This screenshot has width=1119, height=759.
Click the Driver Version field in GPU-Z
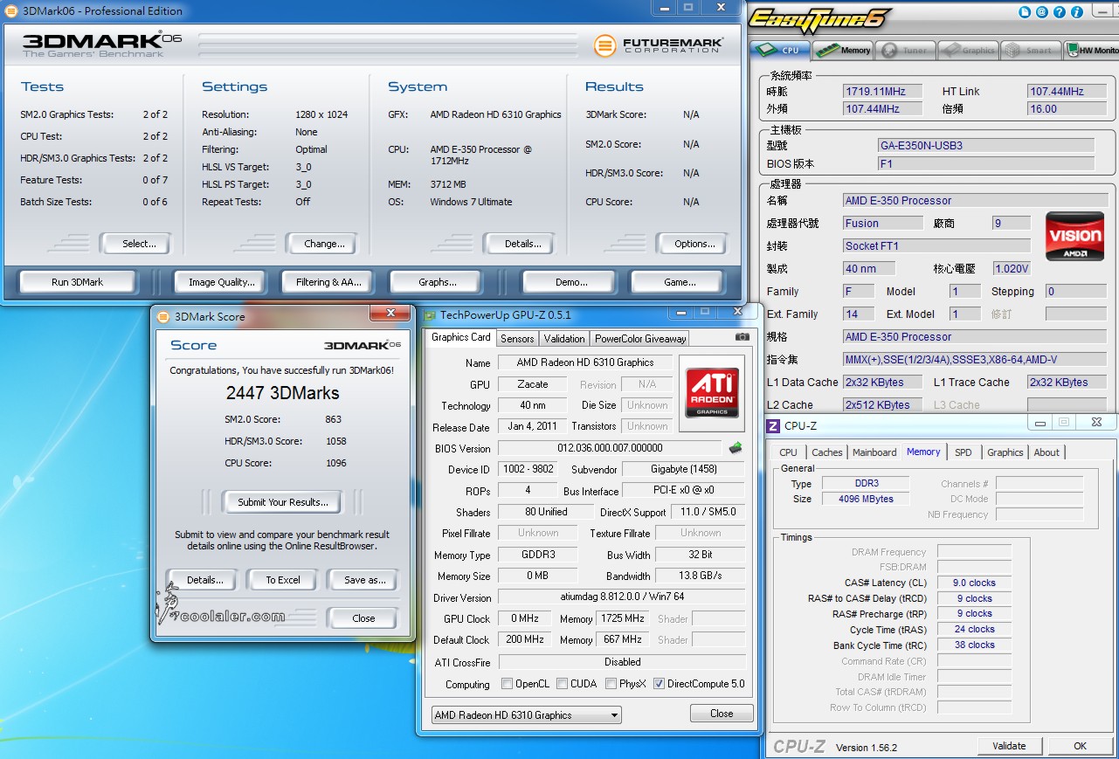click(x=622, y=597)
